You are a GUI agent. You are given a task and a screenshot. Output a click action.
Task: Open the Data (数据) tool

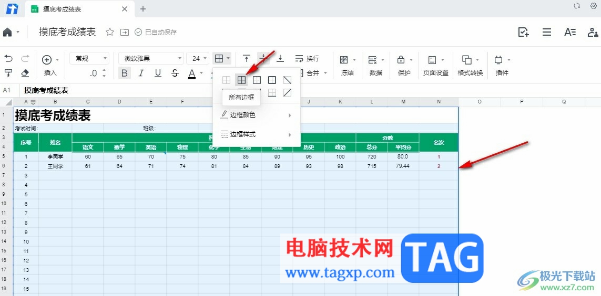[x=375, y=66]
